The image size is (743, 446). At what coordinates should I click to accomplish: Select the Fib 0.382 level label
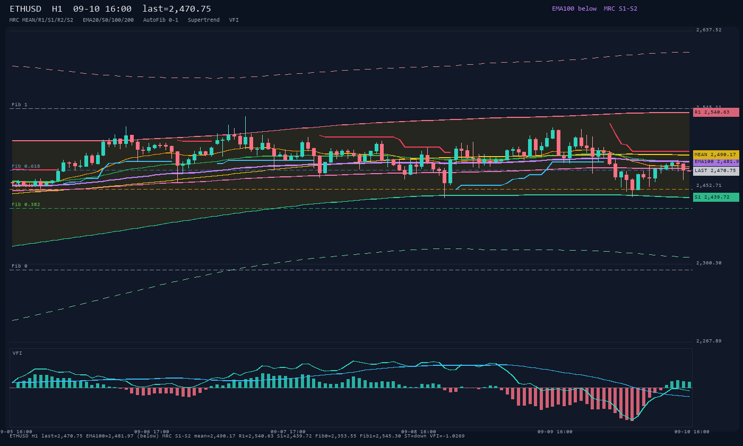tap(26, 204)
